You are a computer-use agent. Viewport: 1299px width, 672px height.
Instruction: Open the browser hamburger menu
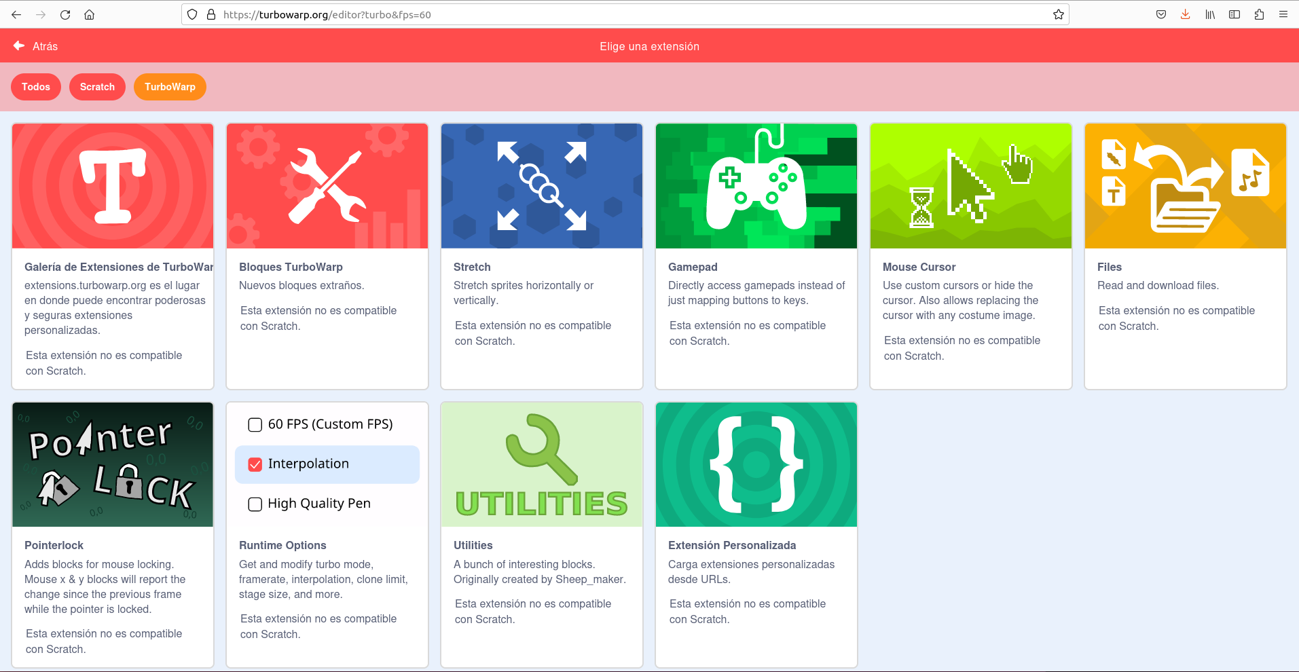coord(1283,14)
